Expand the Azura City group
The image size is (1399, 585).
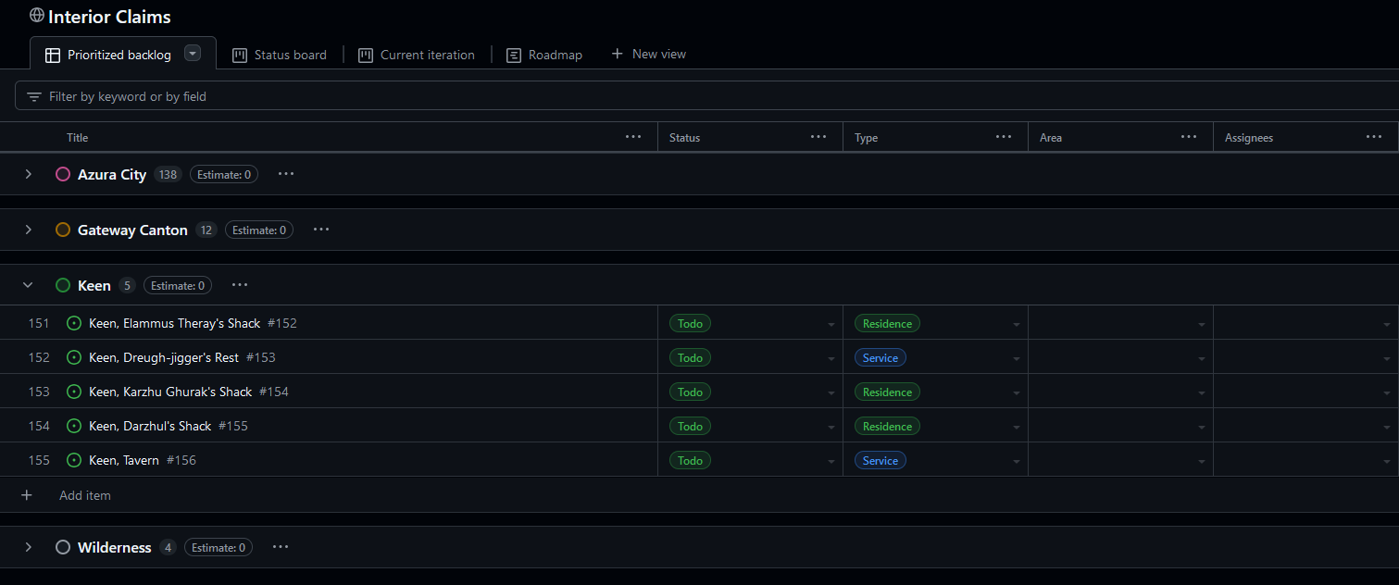pyautogui.click(x=28, y=174)
